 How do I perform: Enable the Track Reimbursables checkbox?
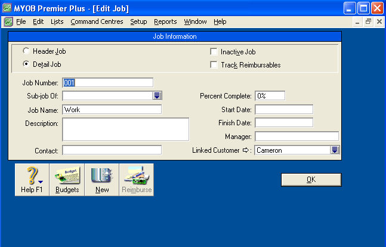tap(214, 65)
